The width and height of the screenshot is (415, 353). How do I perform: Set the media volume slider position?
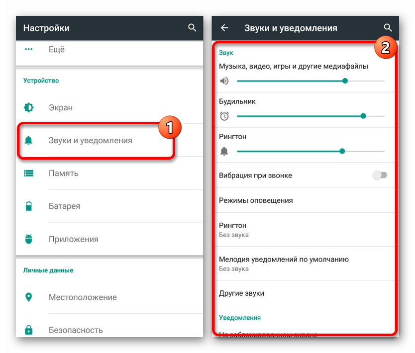[311, 81]
